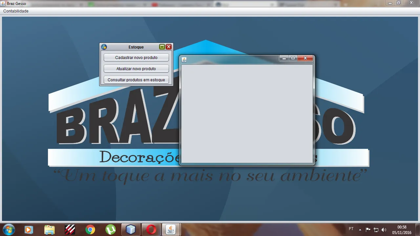This screenshot has width=420, height=236.
Task: Open Consultar produtos em estoque
Action: (136, 80)
